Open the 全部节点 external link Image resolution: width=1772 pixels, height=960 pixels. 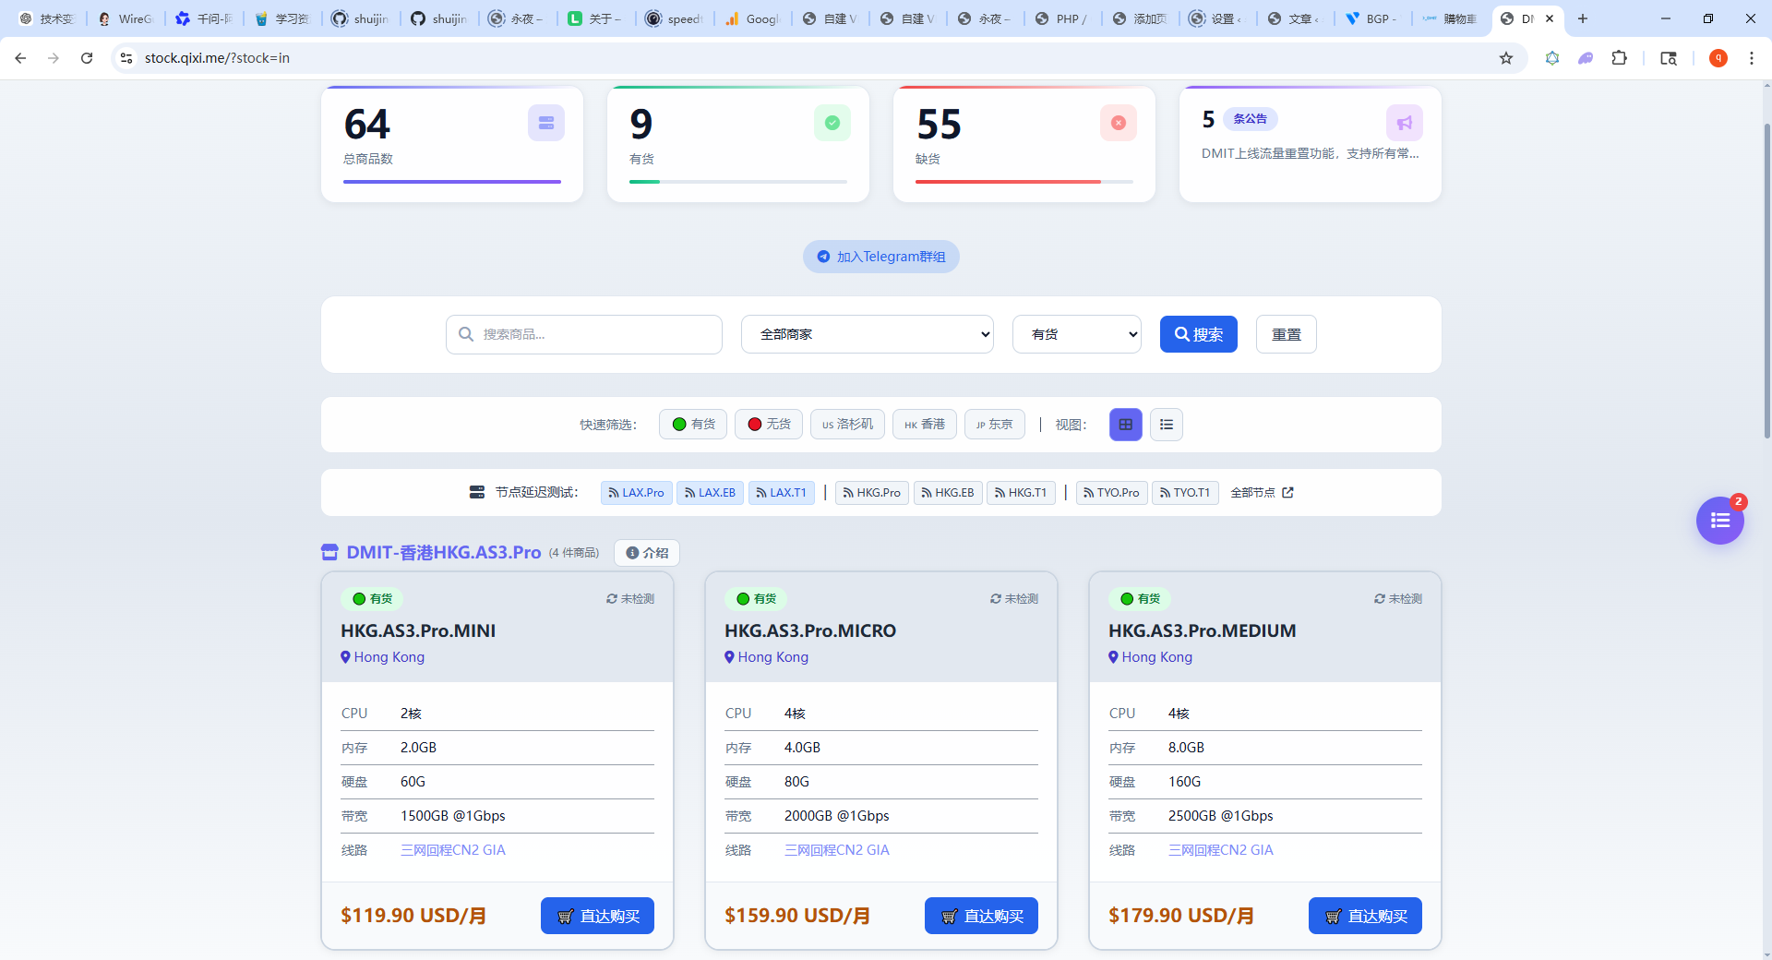coord(1262,493)
